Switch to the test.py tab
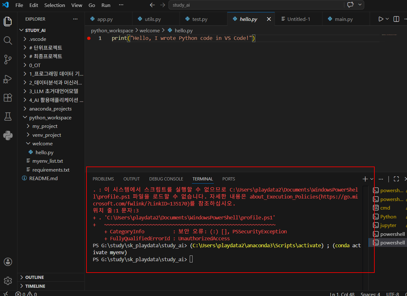Image resolution: width=407 pixels, height=296 pixels. coord(203,19)
